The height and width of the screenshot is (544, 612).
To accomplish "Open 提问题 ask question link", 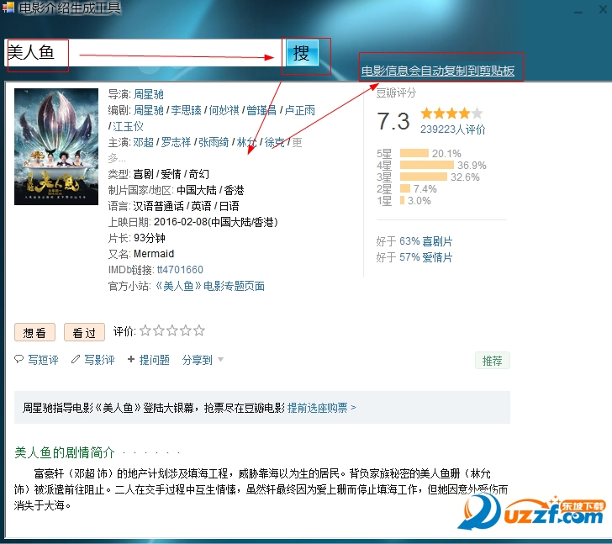I will point(155,360).
